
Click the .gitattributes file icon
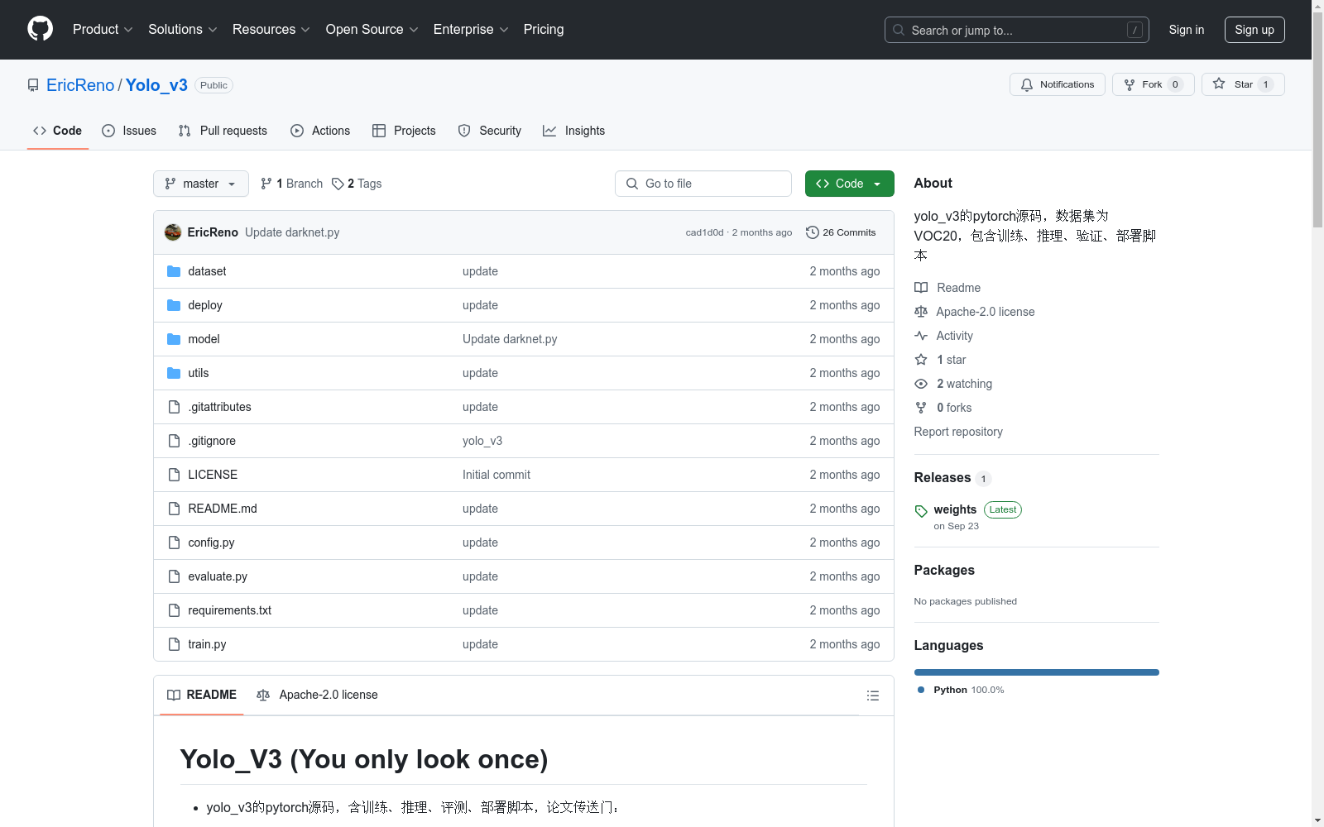(174, 407)
